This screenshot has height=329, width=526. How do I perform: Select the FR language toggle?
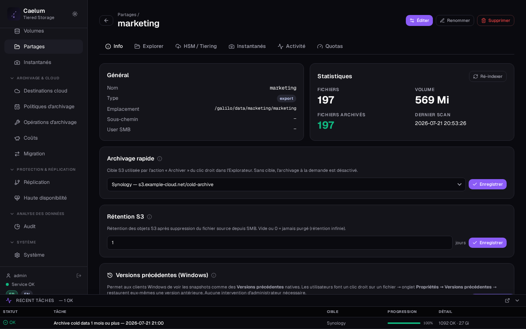point(12,293)
